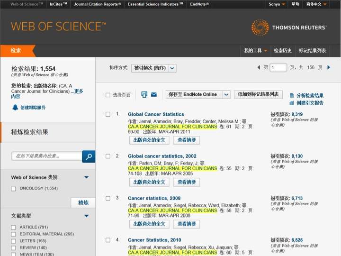This screenshot has height=256, width=341.
Task: Click citation count 6,713 link
Action: (297, 198)
